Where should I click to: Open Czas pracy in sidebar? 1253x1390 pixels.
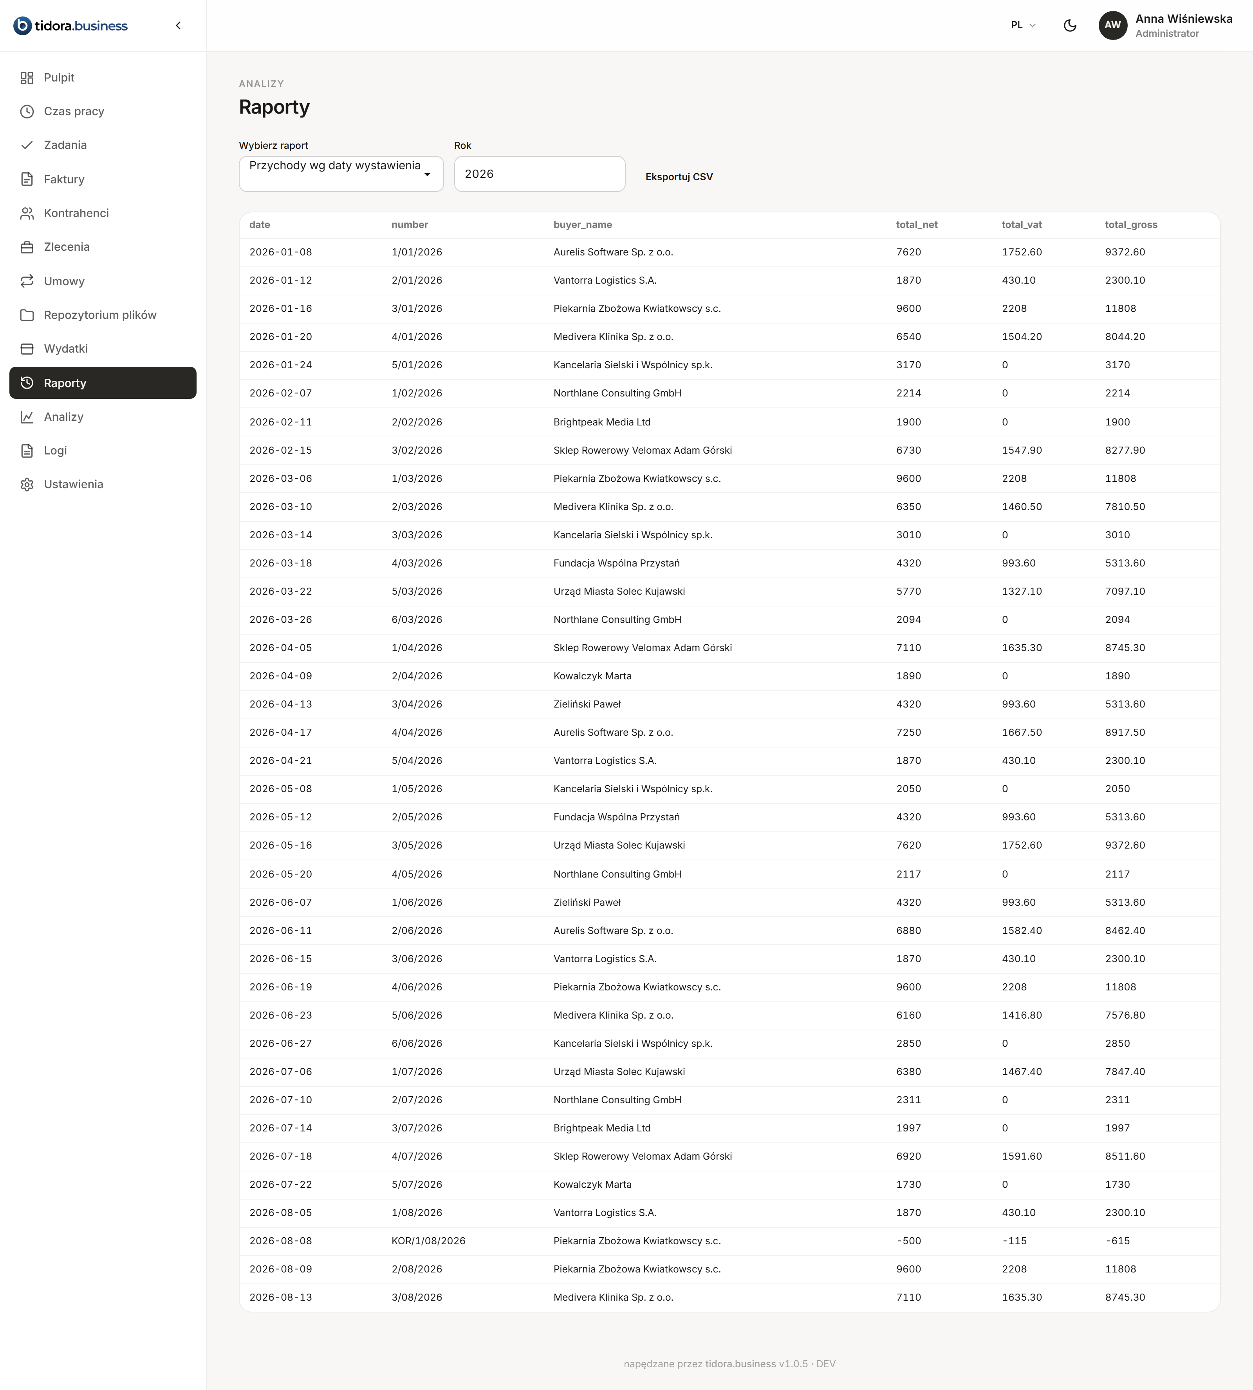103,112
